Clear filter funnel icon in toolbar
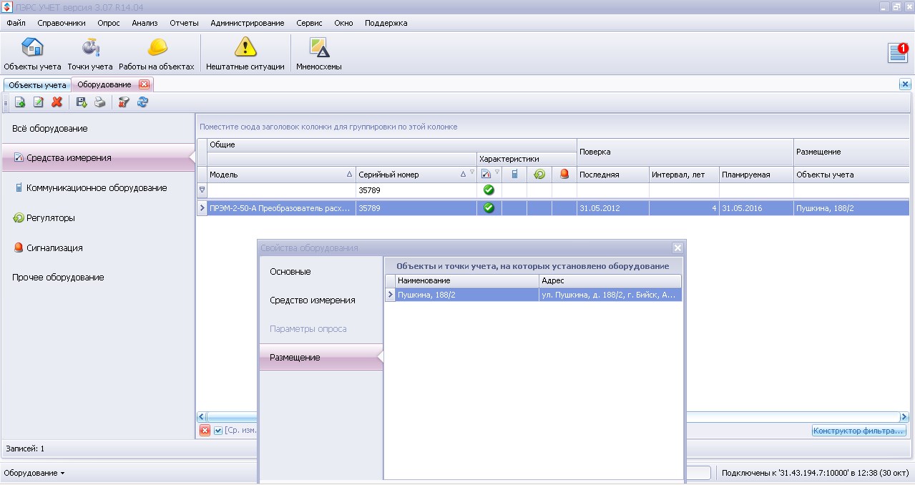Viewport: 915px width, 485px height. click(x=124, y=102)
